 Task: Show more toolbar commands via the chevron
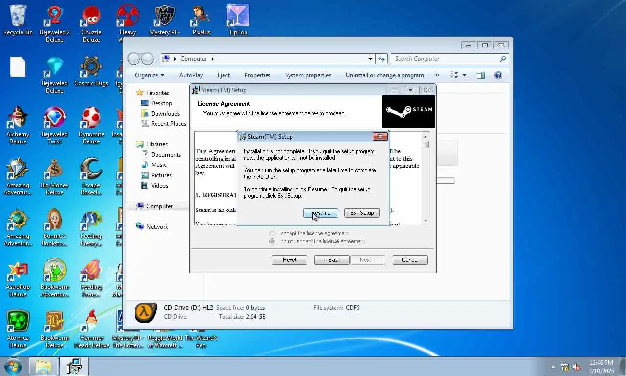[437, 75]
